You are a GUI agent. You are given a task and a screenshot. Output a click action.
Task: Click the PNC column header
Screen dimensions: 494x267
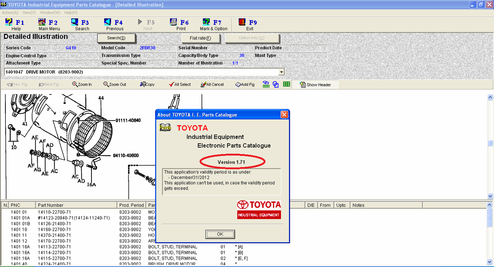22,205
